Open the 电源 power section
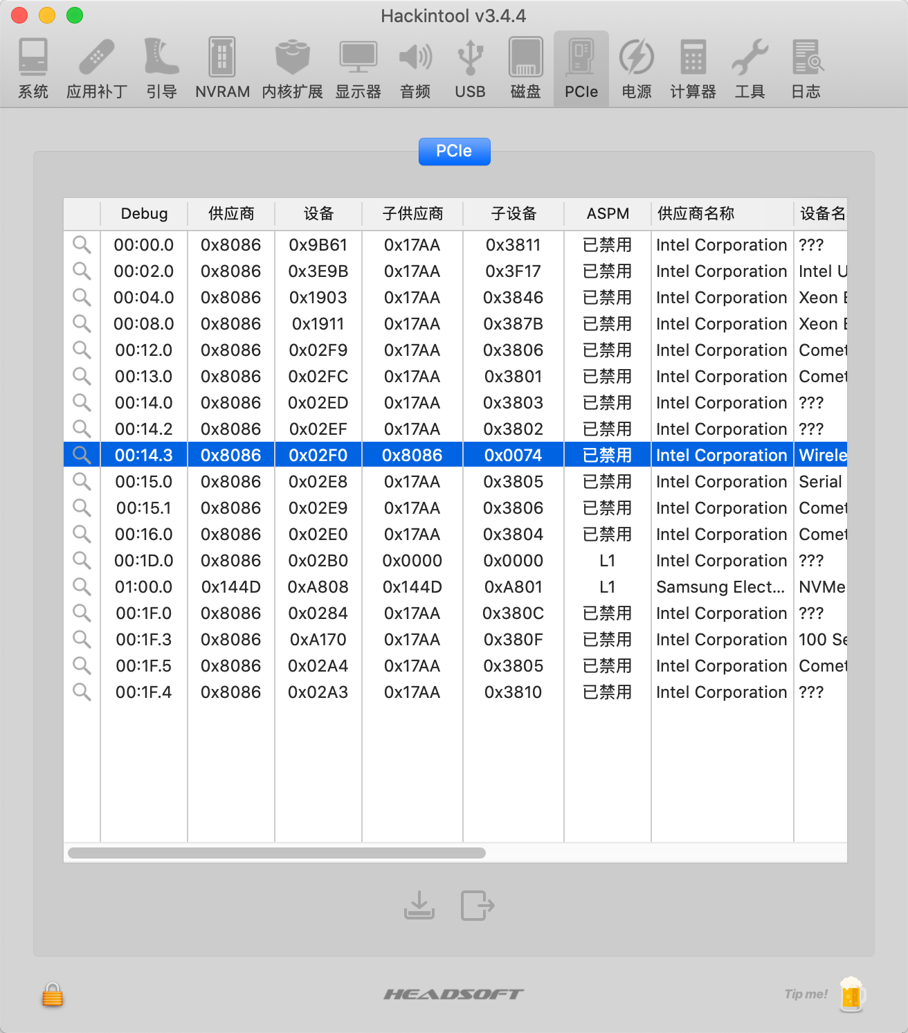Screen dimensions: 908x1033 point(637,69)
